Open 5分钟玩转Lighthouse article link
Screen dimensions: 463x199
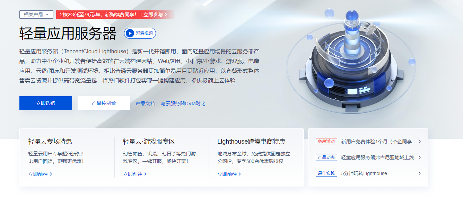click(x=364, y=173)
